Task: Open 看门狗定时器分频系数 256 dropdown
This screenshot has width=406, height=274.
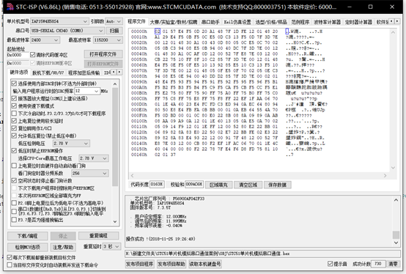Action: point(90,173)
